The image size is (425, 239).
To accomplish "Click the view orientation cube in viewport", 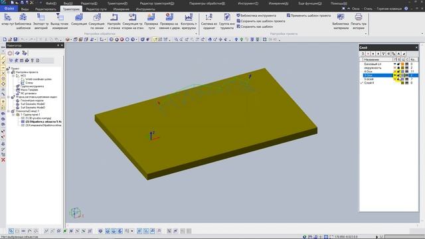I will [x=76, y=213].
